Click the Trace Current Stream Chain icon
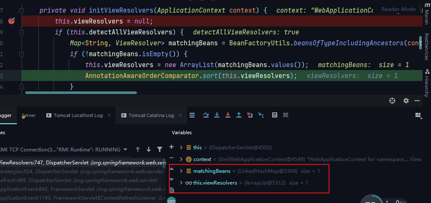Viewport: 431px width, 203px height. point(286,115)
